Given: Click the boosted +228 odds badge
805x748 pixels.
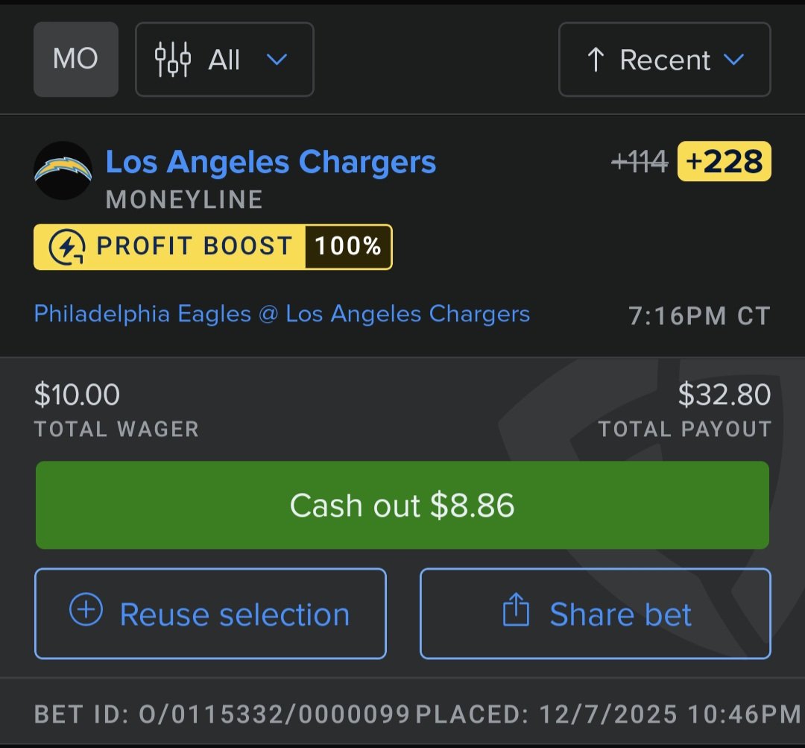Looking at the screenshot, I should (724, 161).
